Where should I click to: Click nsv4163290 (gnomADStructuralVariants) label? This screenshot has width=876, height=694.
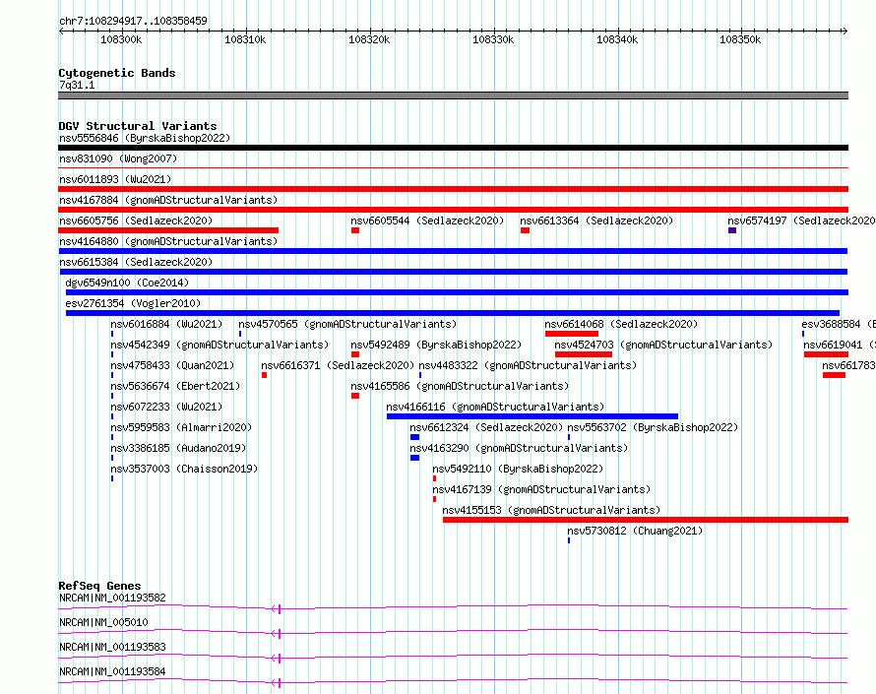tap(519, 448)
